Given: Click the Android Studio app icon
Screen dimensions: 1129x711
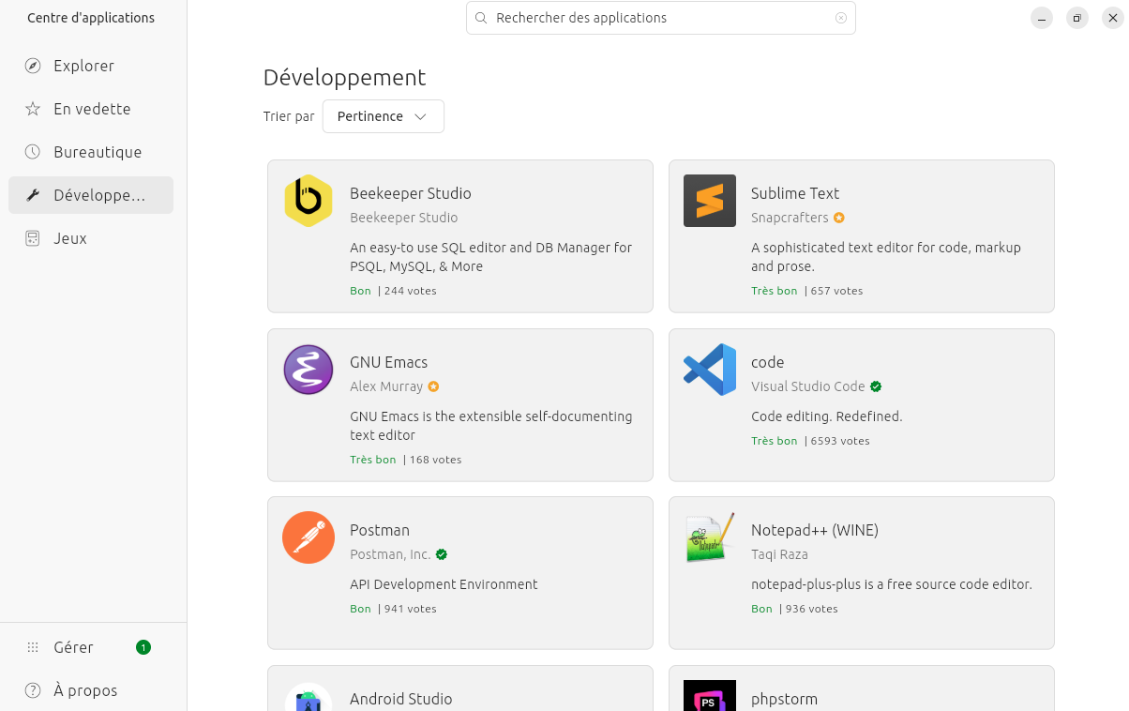Looking at the screenshot, I should 309,698.
